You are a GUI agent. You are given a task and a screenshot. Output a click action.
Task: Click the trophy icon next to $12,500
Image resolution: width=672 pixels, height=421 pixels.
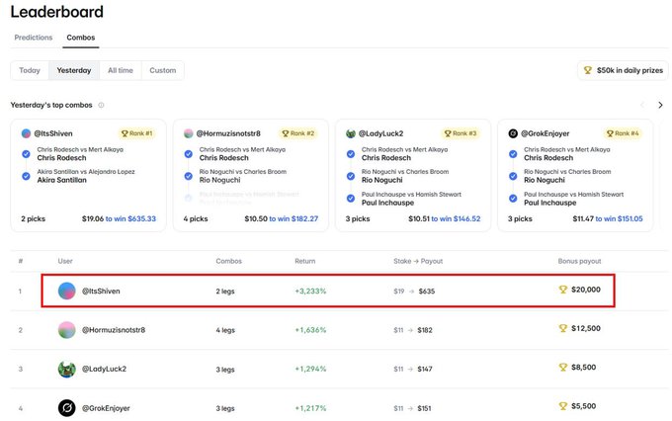click(x=563, y=328)
